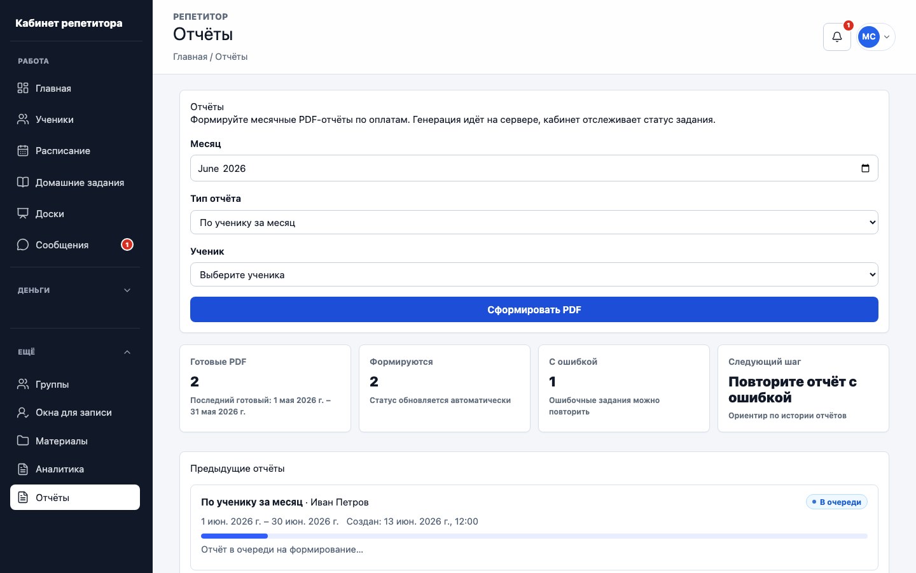Open Материалы in the sidebar
The image size is (916, 573).
75,441
